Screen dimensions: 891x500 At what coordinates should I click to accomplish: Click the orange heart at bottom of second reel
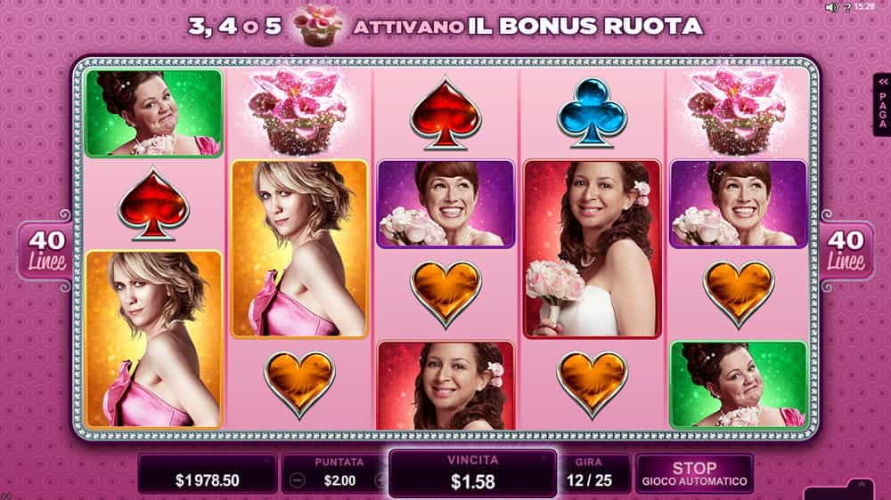pos(299,384)
